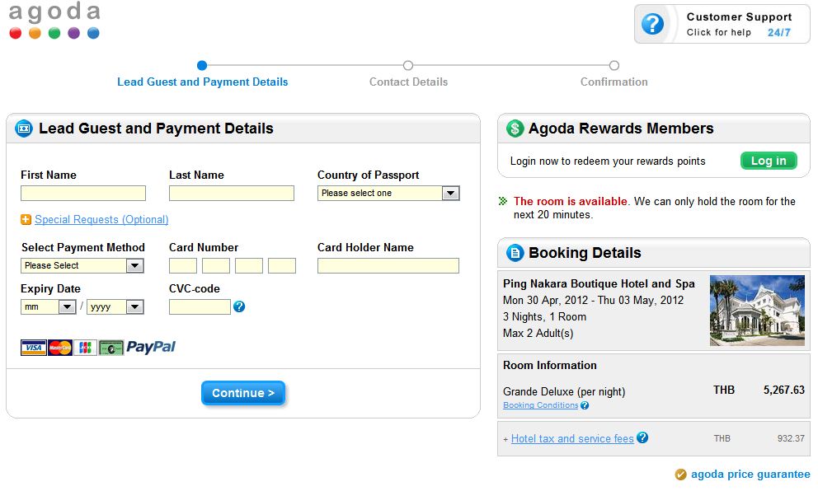Open the Country of Passport dropdown
Viewport: 818px width, 491px height.
(388, 194)
